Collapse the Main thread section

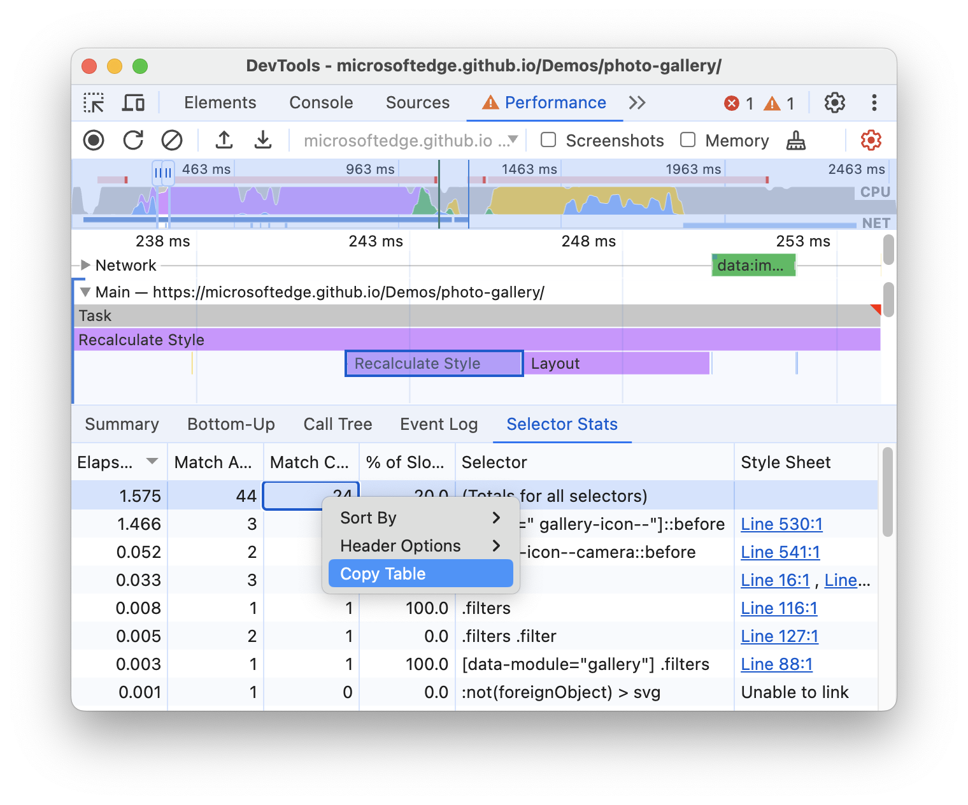pyautogui.click(x=85, y=292)
